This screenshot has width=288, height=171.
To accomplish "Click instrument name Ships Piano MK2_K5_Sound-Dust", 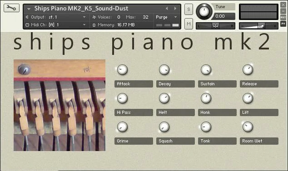I will pyautogui.click(x=81, y=9).
